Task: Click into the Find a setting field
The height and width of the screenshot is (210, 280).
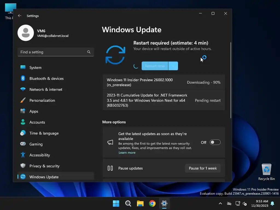Action: [x=56, y=52]
